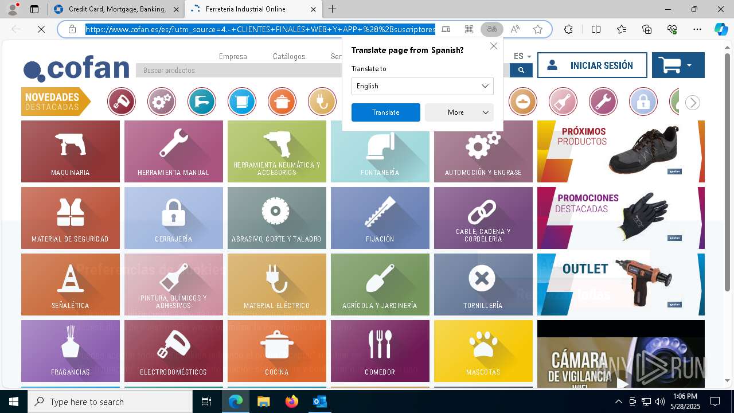Viewport: 734px width, 413px height.
Task: Click the translate icon in address bar
Action: click(x=492, y=29)
